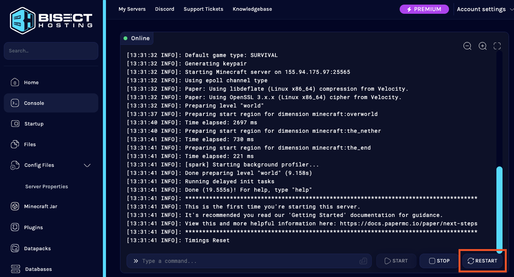Open the Knowledgebase link
This screenshot has height=277, width=514.
coord(252,9)
